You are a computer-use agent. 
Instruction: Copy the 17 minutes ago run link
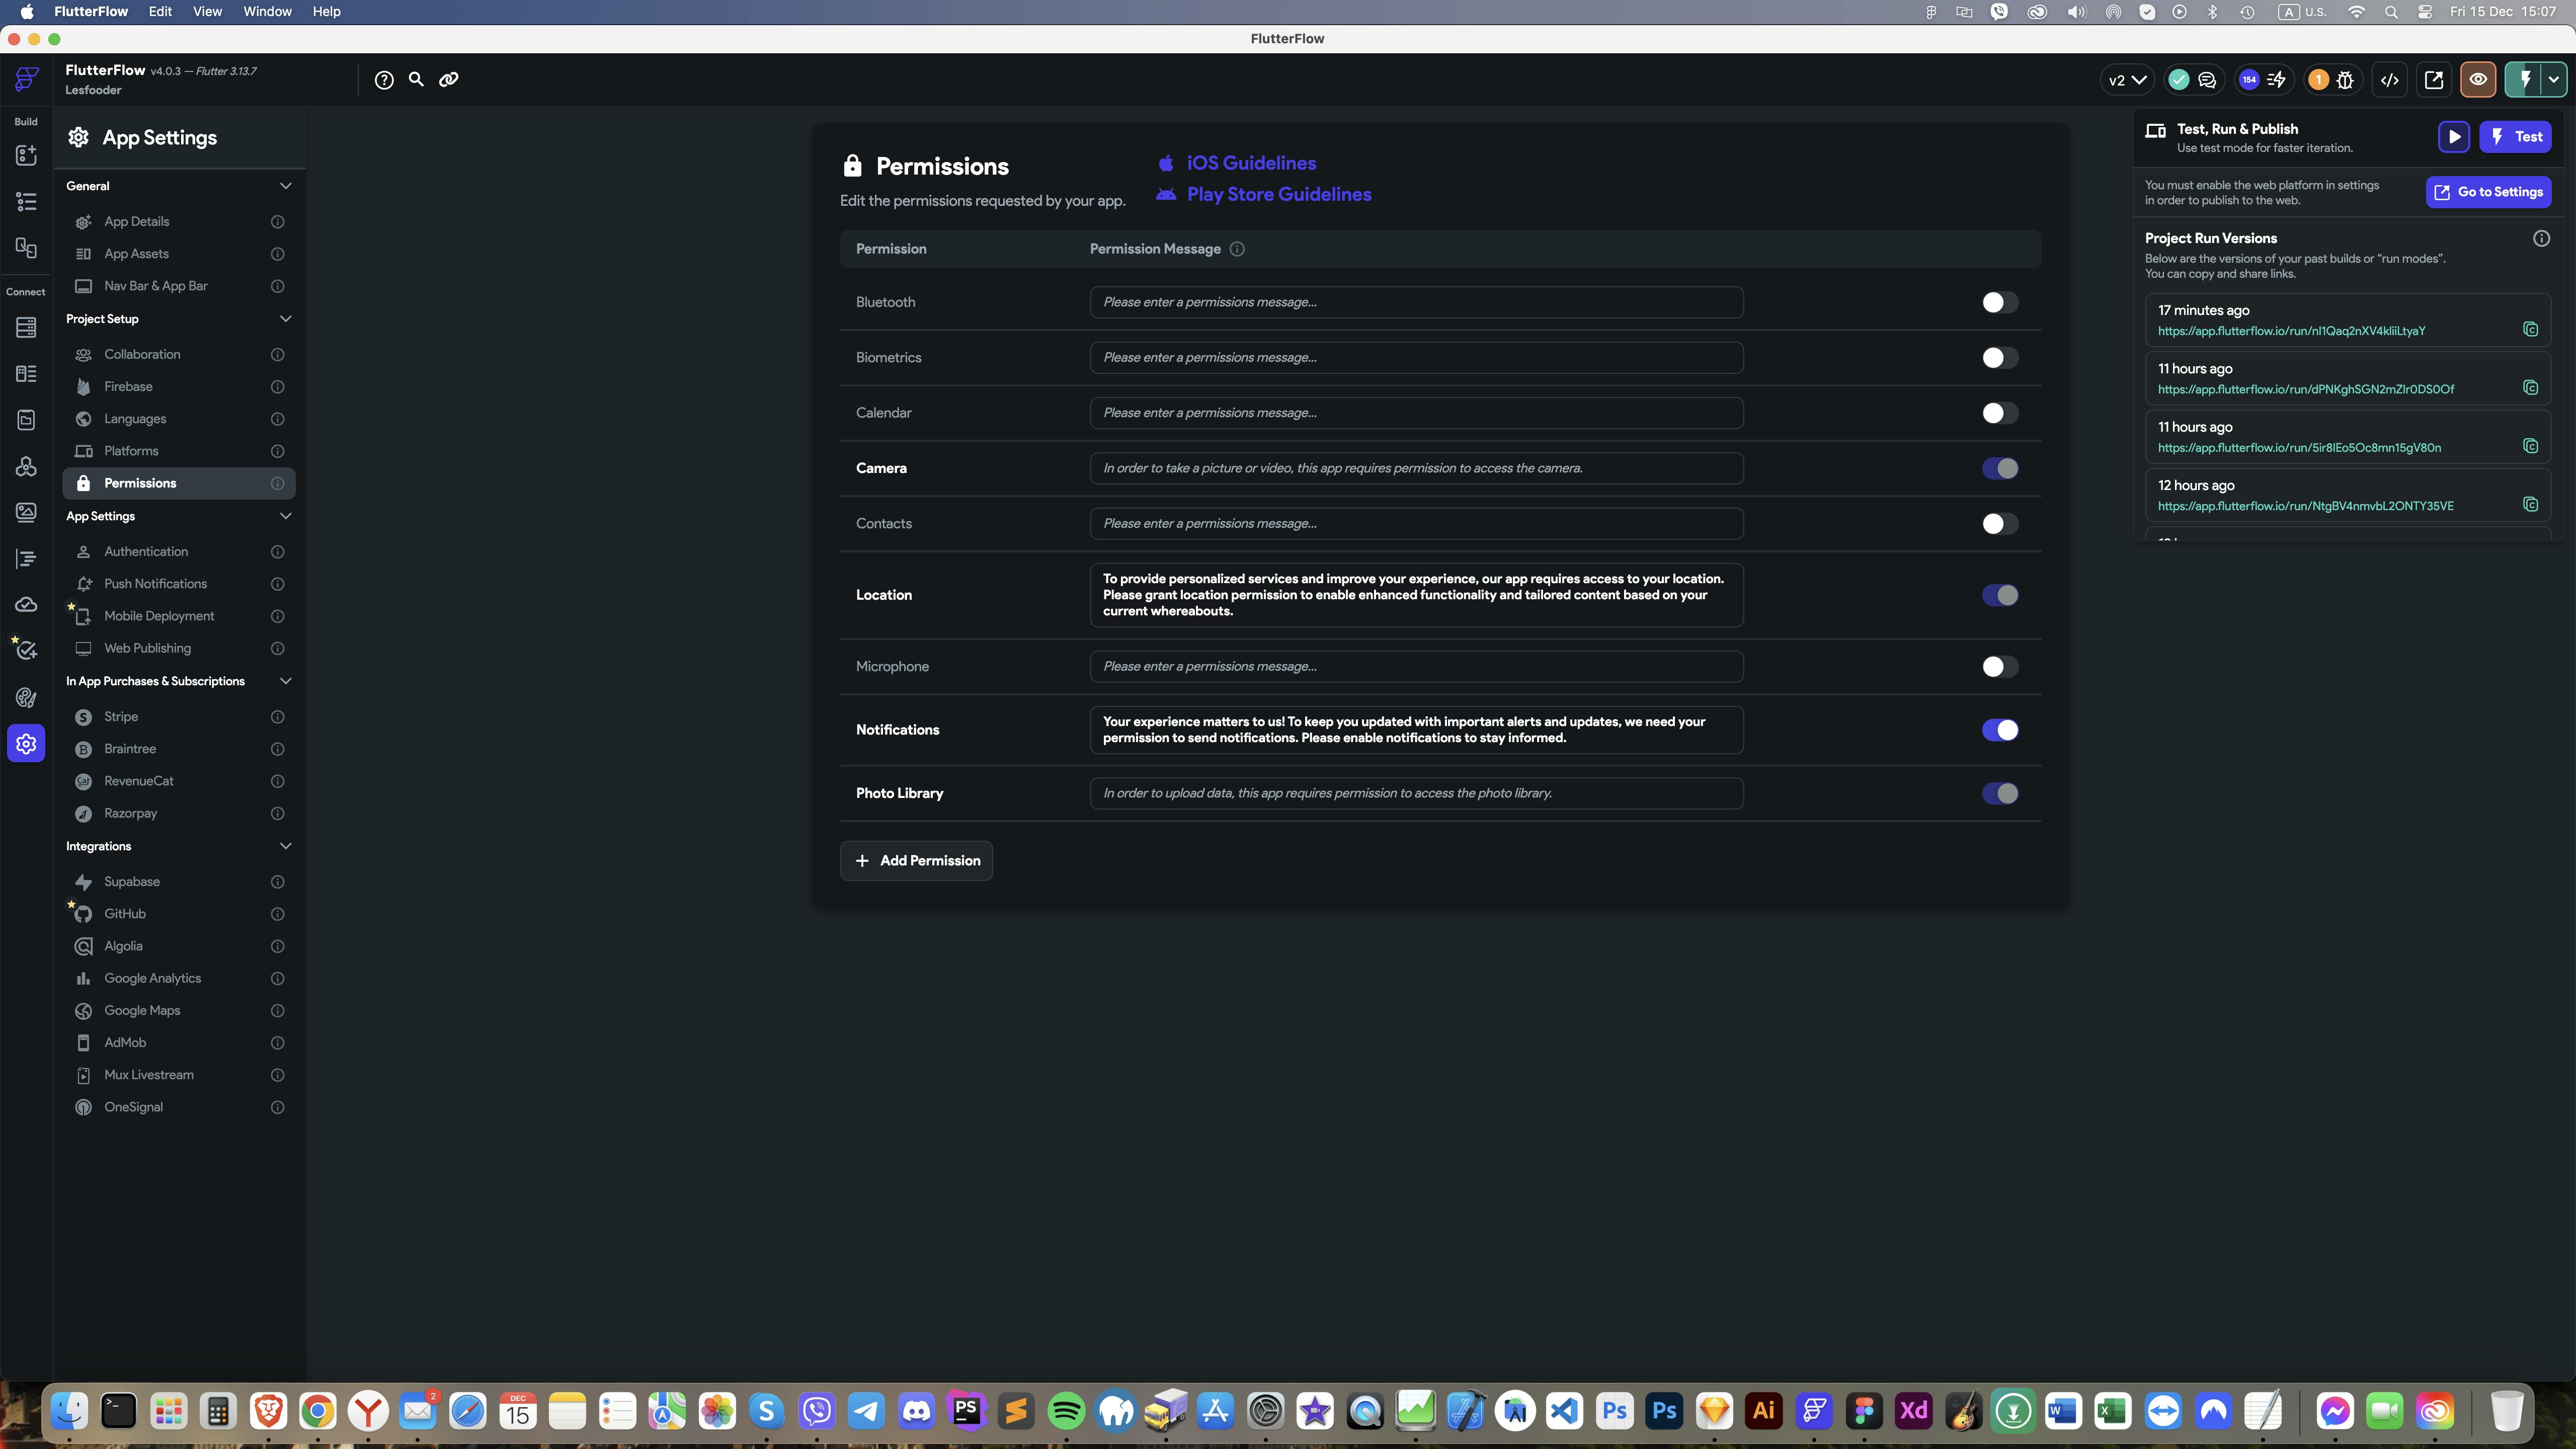point(2530,330)
